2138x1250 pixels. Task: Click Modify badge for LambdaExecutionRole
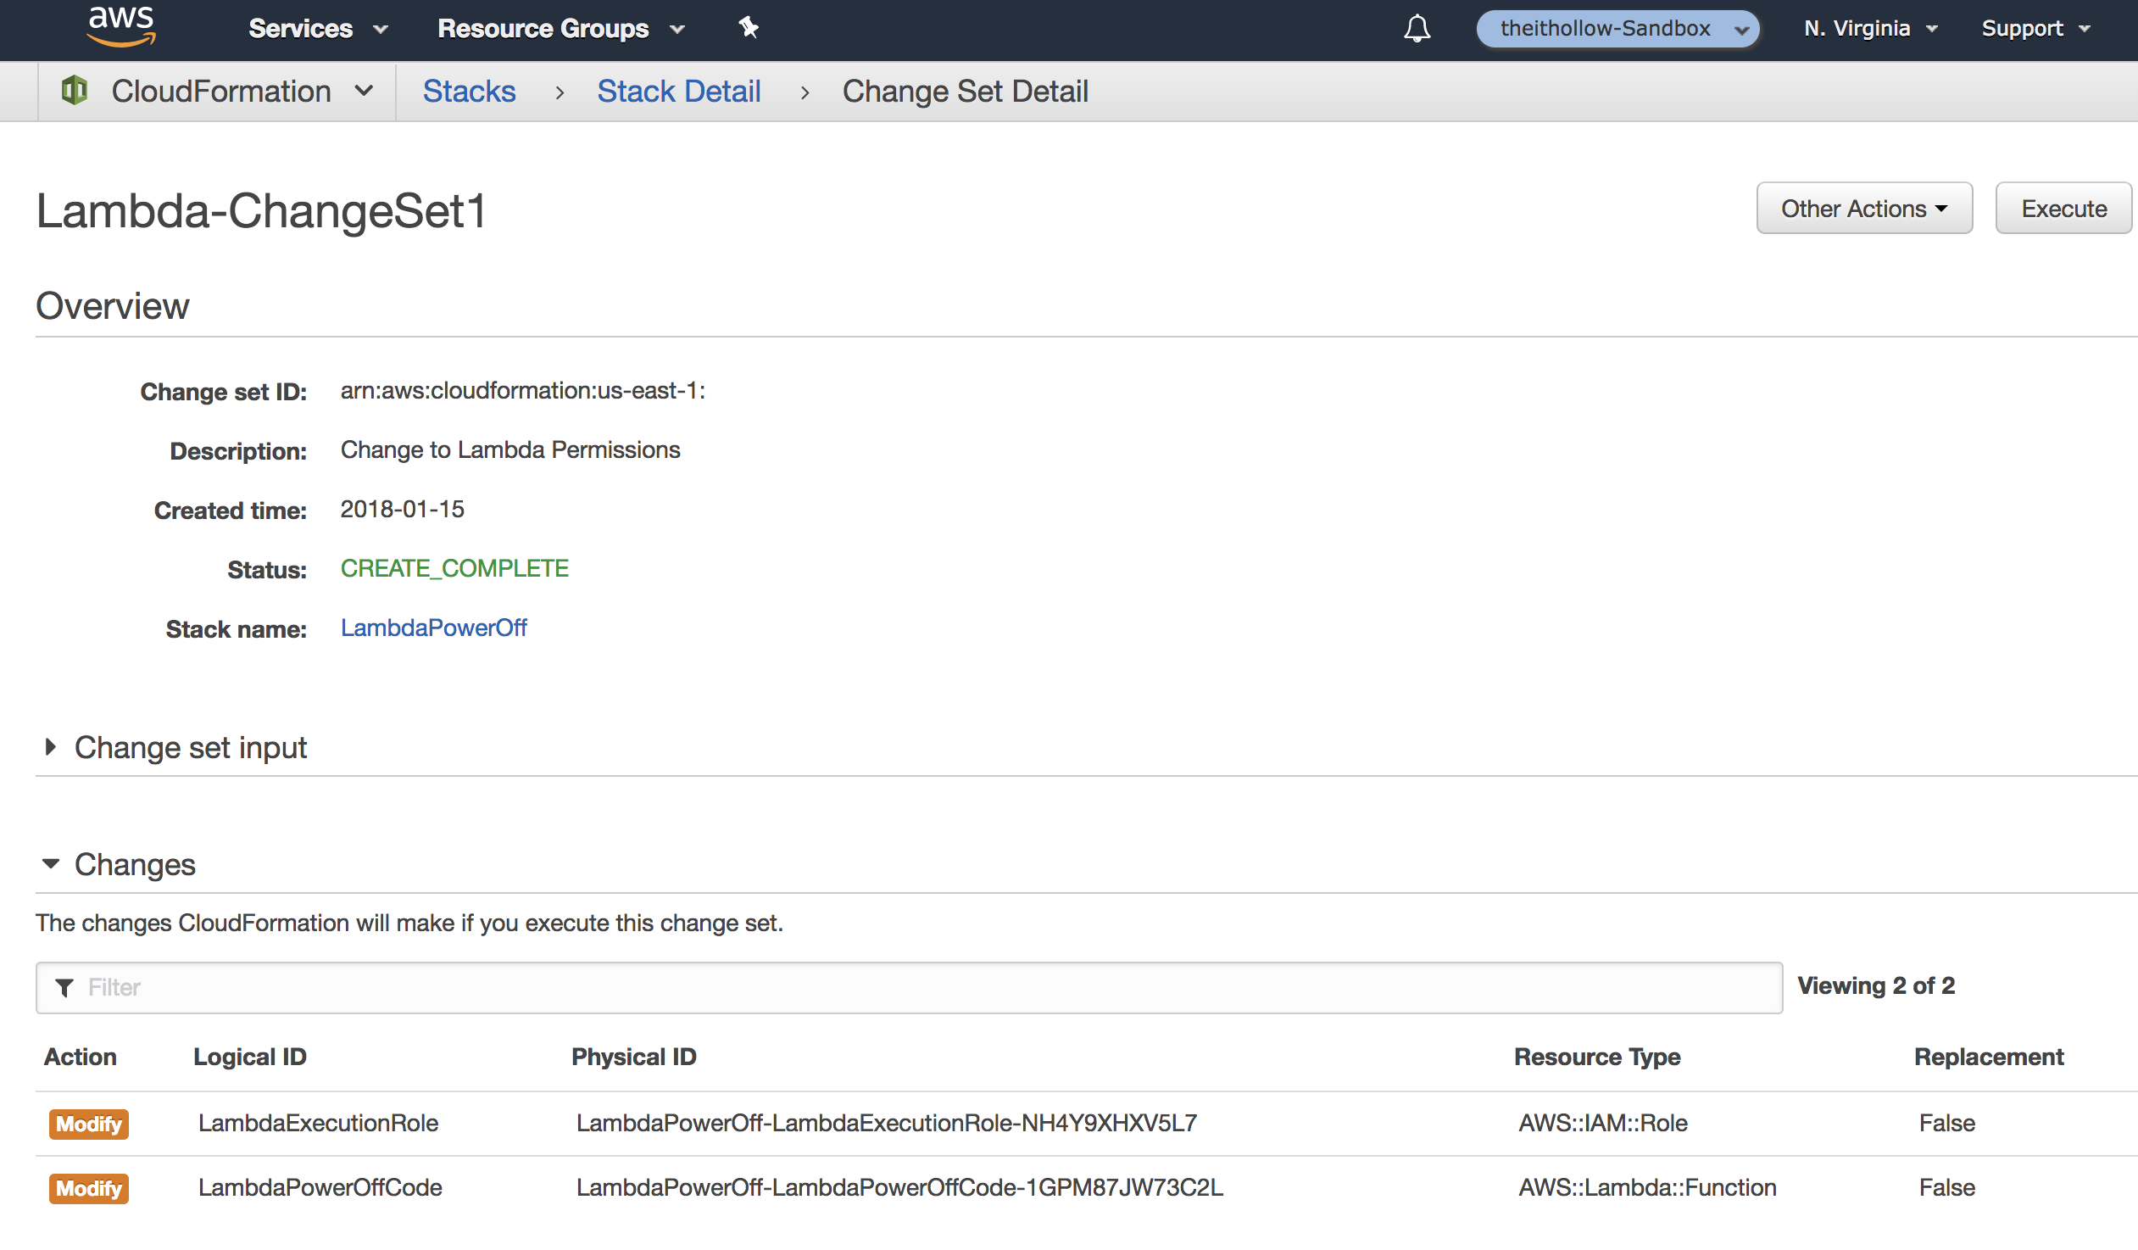click(88, 1124)
